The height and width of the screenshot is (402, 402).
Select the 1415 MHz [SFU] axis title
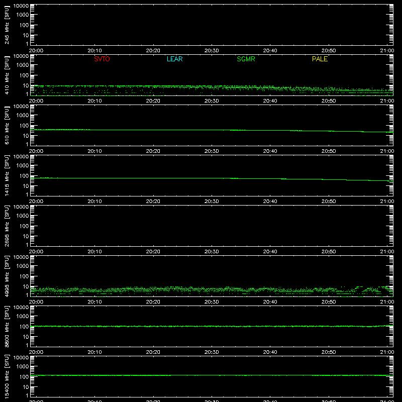coord(7,175)
